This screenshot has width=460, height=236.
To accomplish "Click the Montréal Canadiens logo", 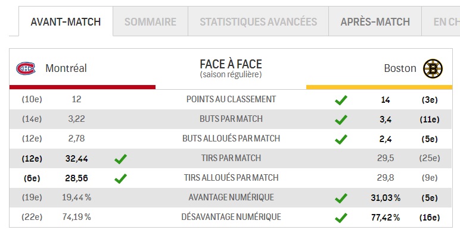I will click(26, 68).
